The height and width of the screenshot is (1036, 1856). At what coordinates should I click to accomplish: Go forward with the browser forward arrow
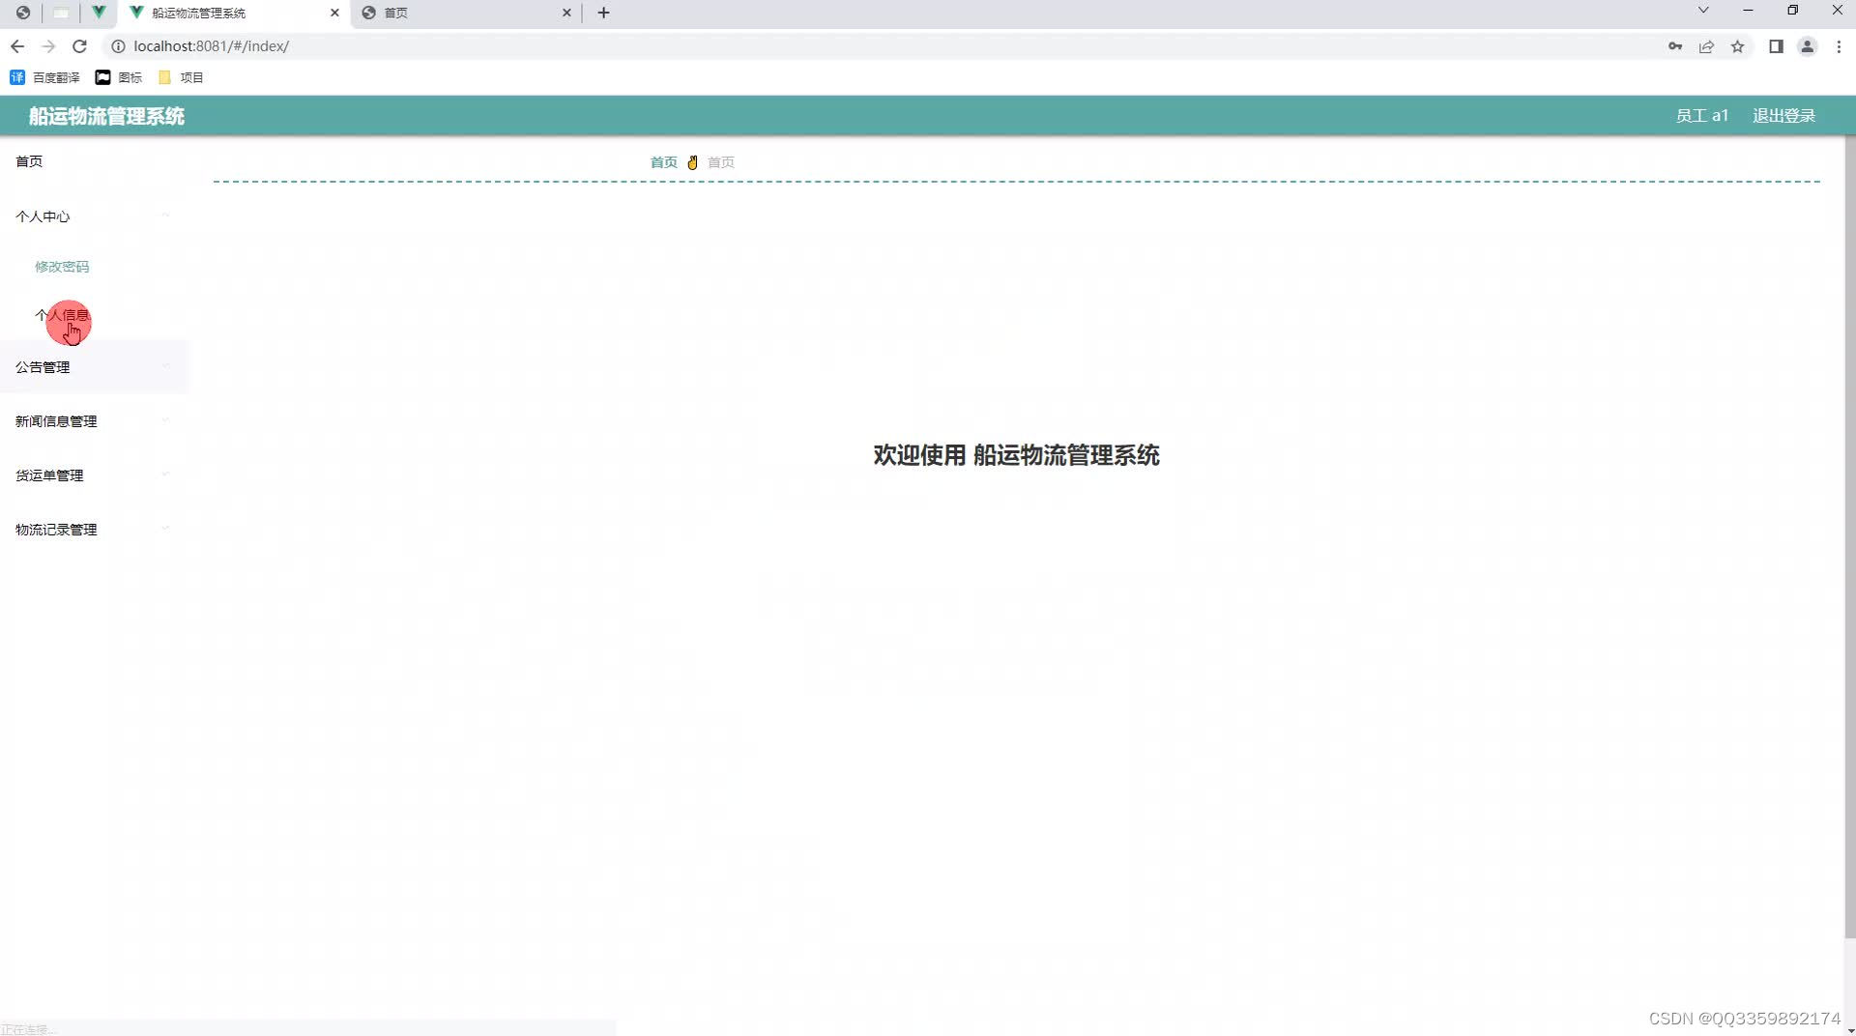48,46
